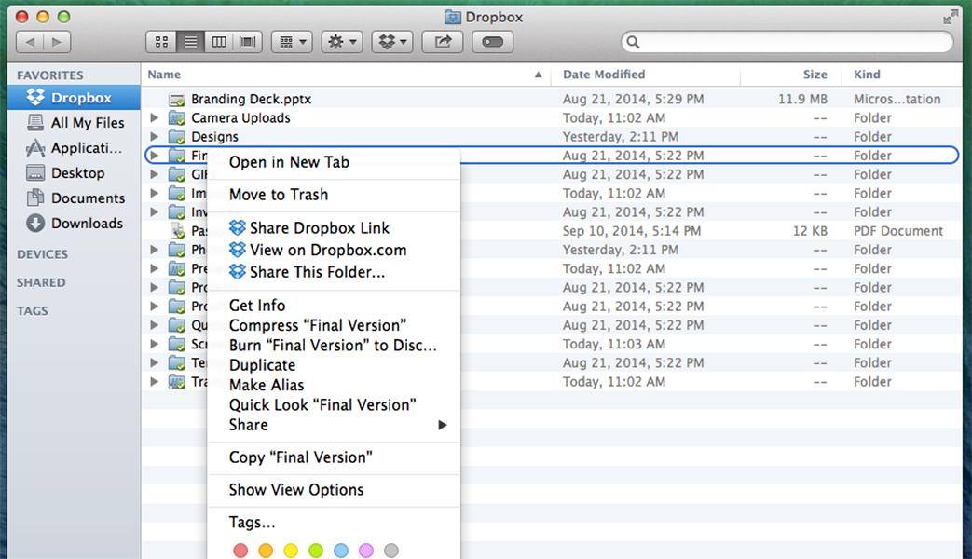972x559 pixels.
Task: Click the Share toolbar icon
Action: click(443, 42)
